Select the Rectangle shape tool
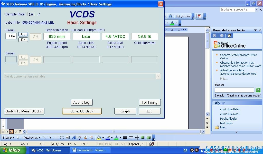The width and height of the screenshot is (263, 154). 56,138
